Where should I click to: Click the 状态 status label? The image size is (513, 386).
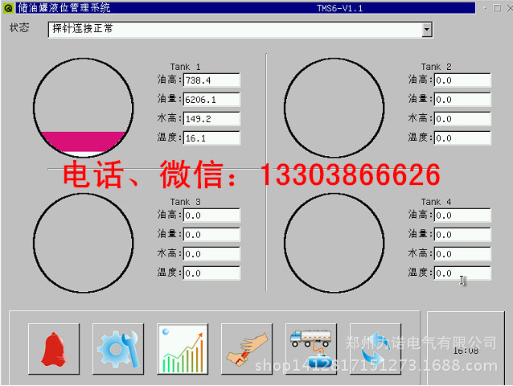pos(19,27)
